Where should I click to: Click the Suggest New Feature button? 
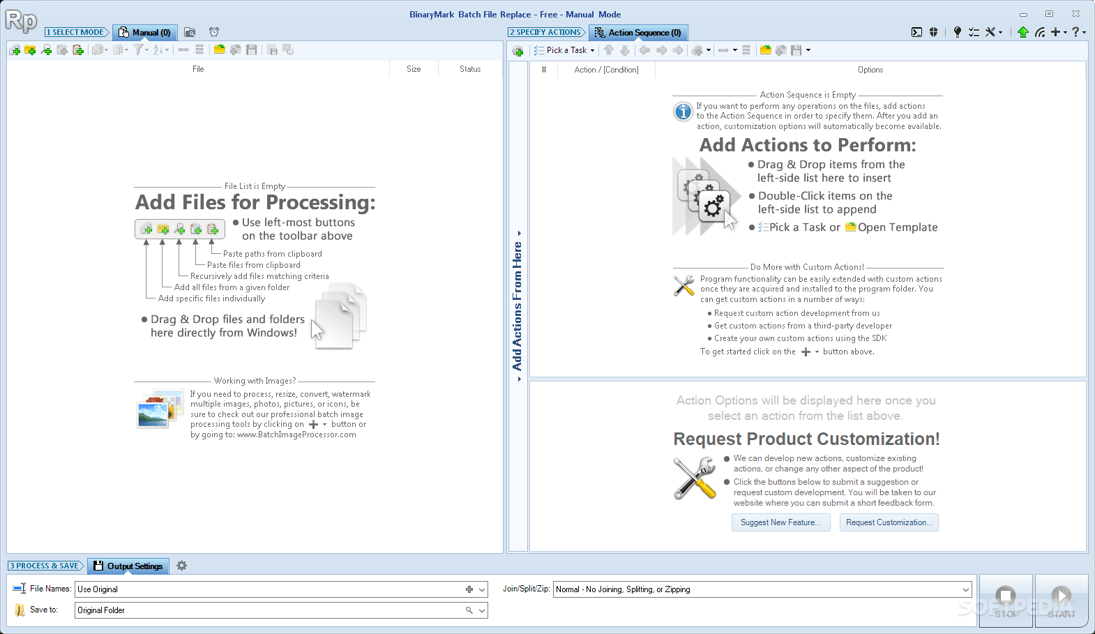(x=780, y=522)
